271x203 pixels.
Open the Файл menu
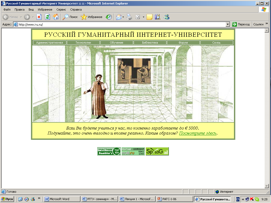pyautogui.click(x=7, y=10)
